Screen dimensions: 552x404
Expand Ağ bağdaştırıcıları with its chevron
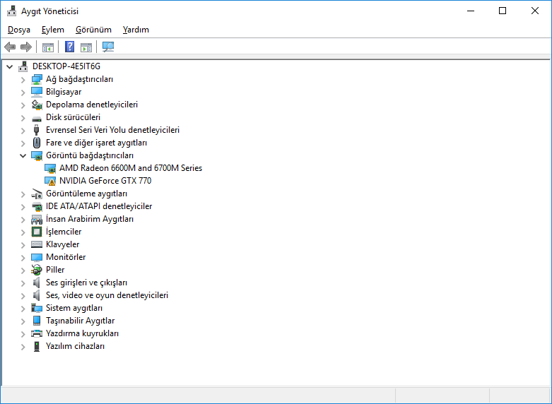pyautogui.click(x=23, y=80)
